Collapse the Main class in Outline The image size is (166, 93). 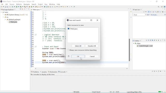point(134,43)
